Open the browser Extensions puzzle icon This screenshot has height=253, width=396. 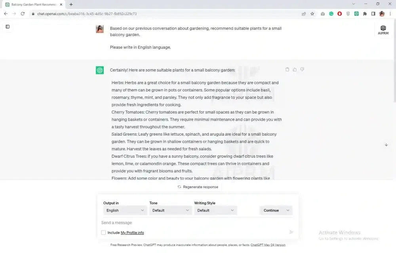click(x=365, y=14)
